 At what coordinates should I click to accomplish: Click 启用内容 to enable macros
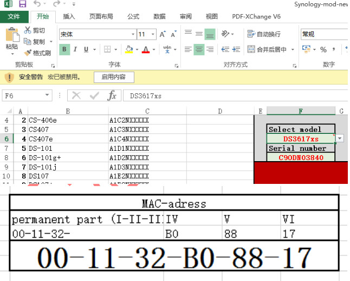coord(114,77)
